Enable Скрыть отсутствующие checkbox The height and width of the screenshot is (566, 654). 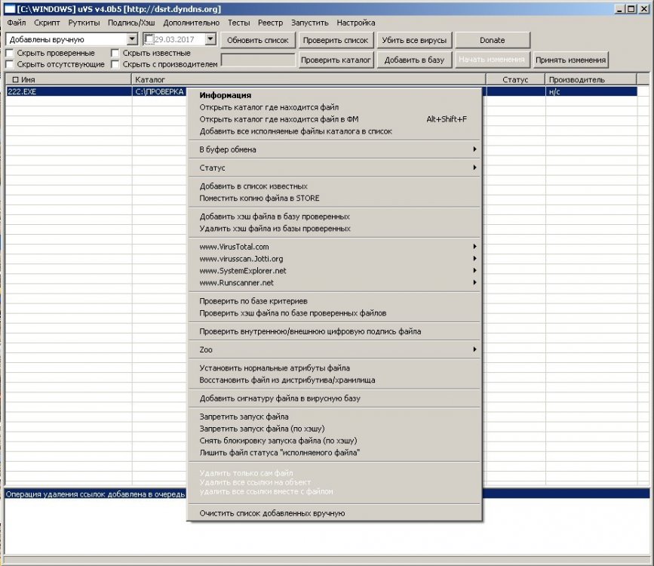pos(10,64)
